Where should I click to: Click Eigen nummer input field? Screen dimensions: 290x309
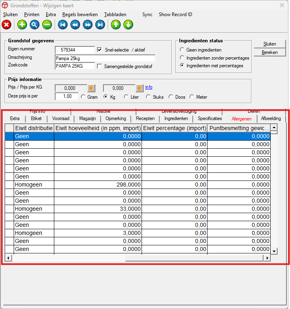75,50
